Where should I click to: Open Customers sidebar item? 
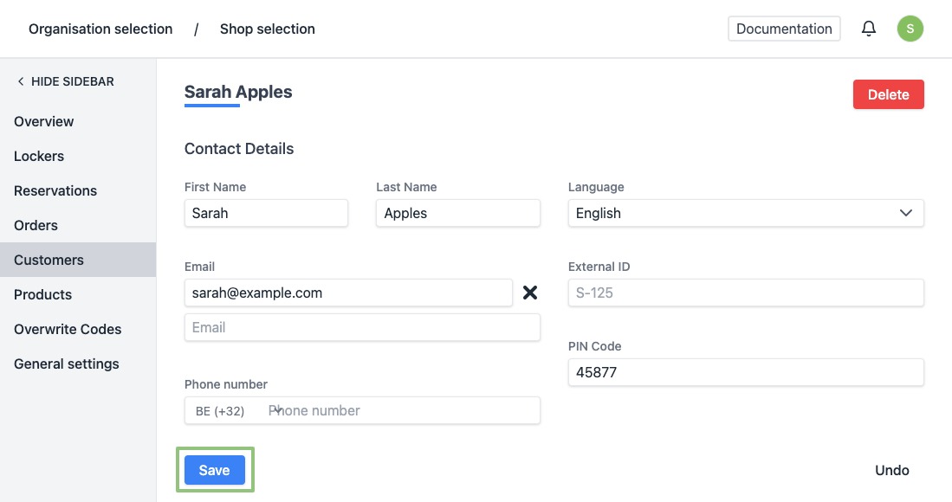49,260
